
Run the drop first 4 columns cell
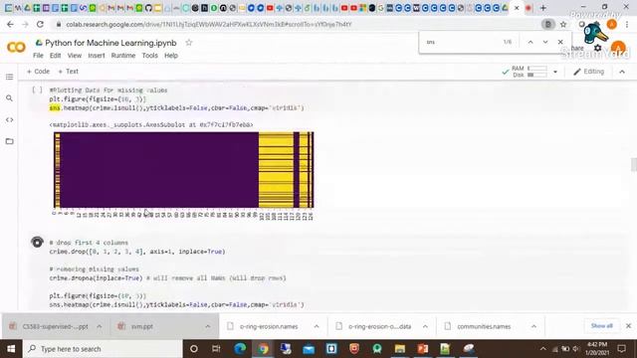click(x=37, y=243)
